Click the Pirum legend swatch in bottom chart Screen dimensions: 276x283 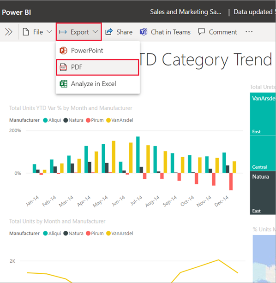[88, 233]
